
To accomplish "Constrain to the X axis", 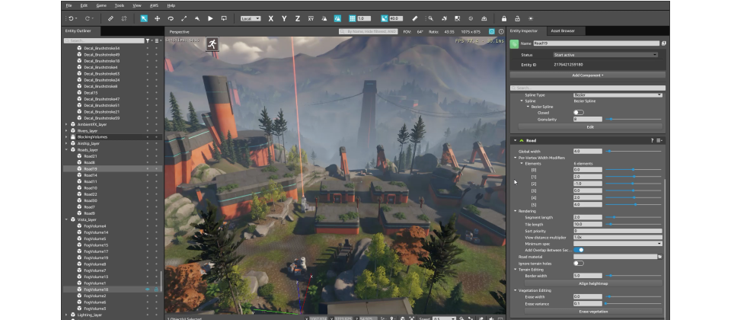I will coord(270,18).
